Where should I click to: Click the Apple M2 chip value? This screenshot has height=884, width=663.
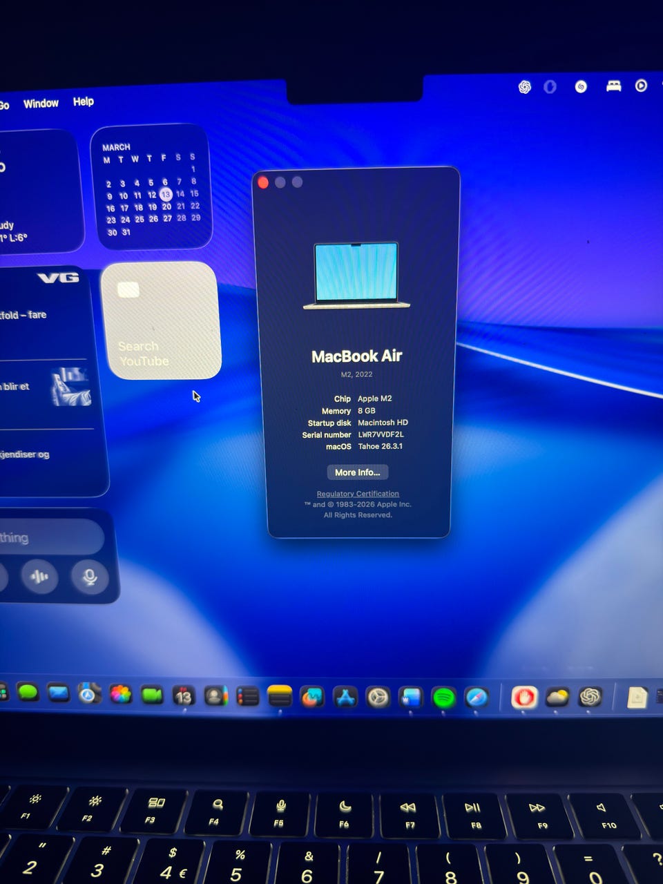coord(374,398)
